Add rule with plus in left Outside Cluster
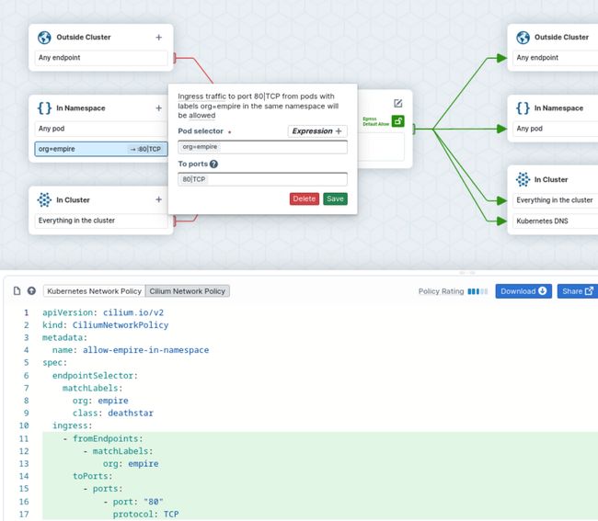The width and height of the screenshot is (598, 521). pyautogui.click(x=158, y=38)
